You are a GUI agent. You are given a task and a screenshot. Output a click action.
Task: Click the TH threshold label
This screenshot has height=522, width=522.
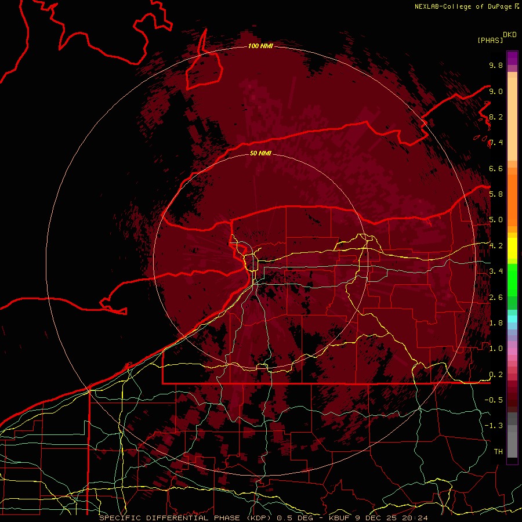tap(498, 452)
